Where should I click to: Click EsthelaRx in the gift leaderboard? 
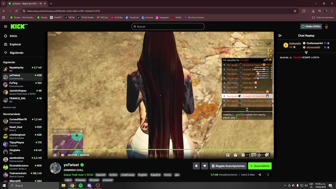(295, 44)
